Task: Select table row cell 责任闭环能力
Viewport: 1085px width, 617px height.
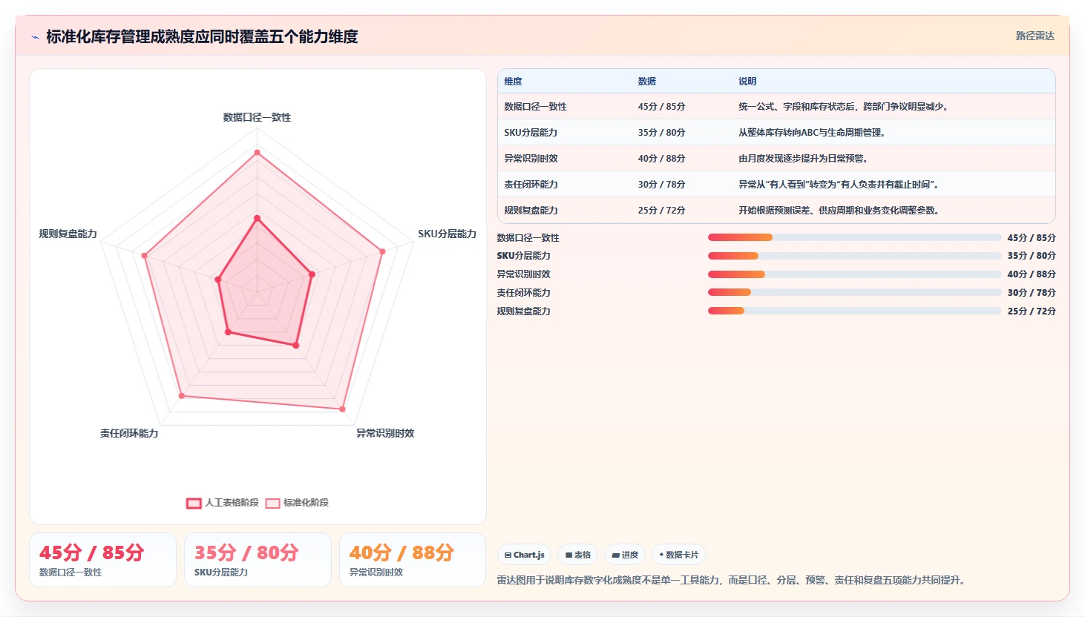Action: 531,185
